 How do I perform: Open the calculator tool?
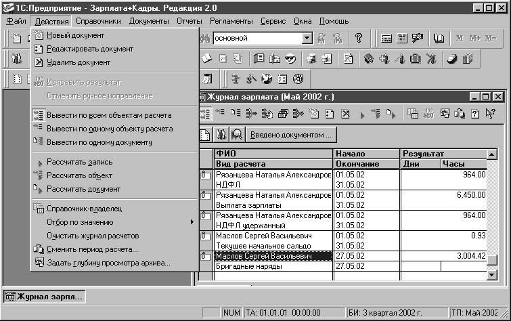point(386,39)
